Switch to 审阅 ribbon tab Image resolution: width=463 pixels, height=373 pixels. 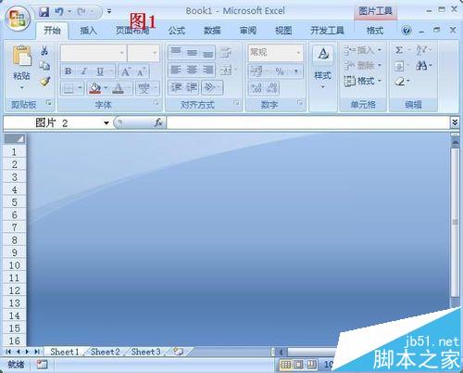pos(248,31)
